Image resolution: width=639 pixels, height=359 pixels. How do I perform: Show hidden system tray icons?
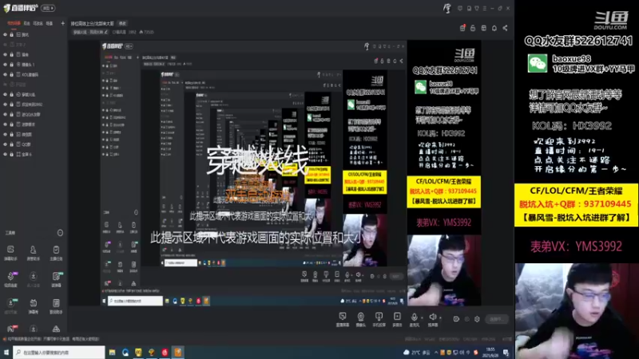(x=436, y=353)
